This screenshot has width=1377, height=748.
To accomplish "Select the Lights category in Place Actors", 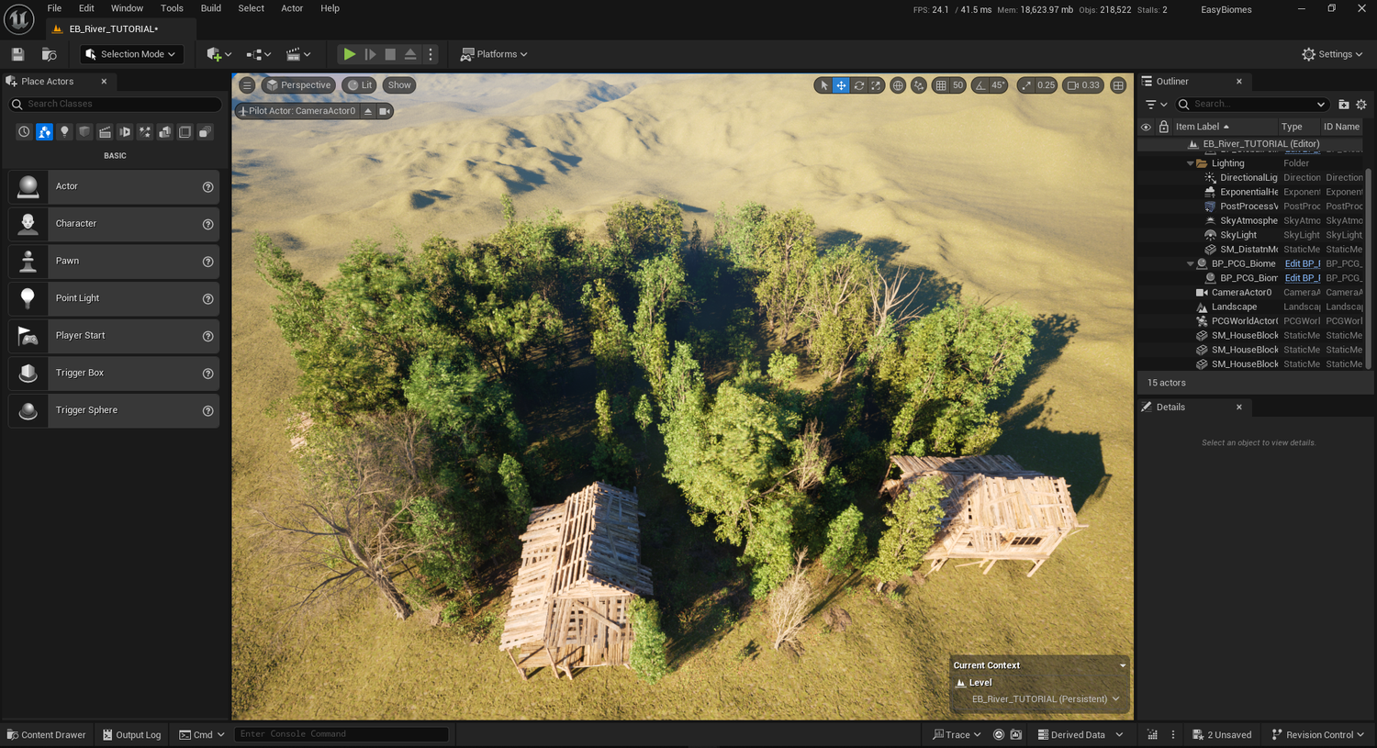I will coord(64,131).
